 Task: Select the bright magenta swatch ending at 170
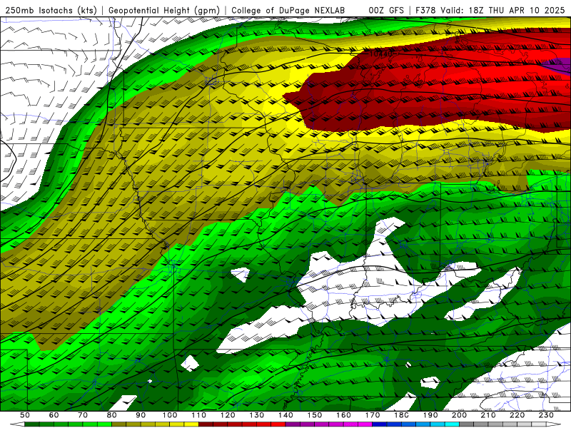365,424
